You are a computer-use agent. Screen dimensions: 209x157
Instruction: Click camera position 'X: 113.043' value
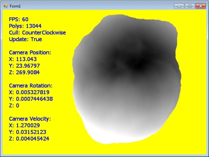click(x=23, y=59)
